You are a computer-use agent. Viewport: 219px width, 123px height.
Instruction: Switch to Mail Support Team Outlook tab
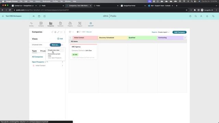(x=160, y=6)
